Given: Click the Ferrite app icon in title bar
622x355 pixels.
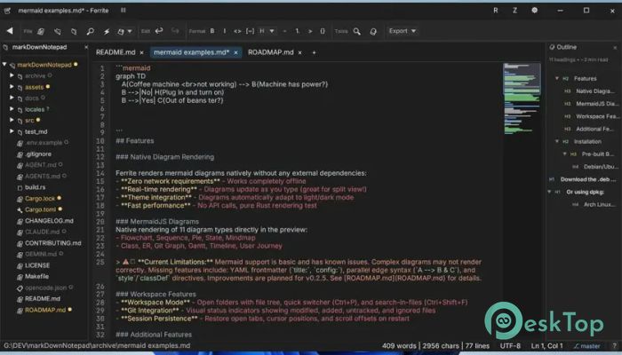Looking at the screenshot, I should (7, 11).
